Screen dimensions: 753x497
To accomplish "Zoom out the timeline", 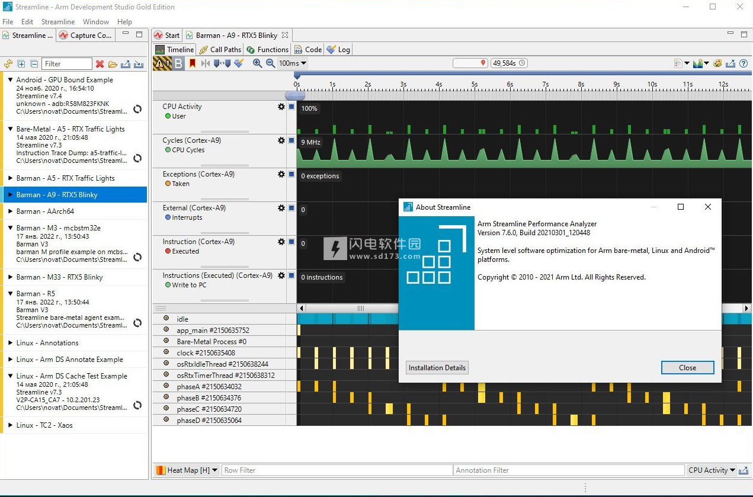I will click(x=270, y=63).
